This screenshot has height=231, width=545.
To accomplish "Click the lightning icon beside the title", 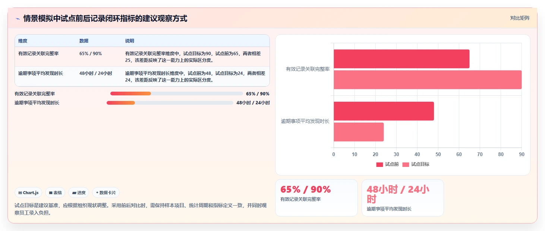I will pyautogui.click(x=18, y=18).
